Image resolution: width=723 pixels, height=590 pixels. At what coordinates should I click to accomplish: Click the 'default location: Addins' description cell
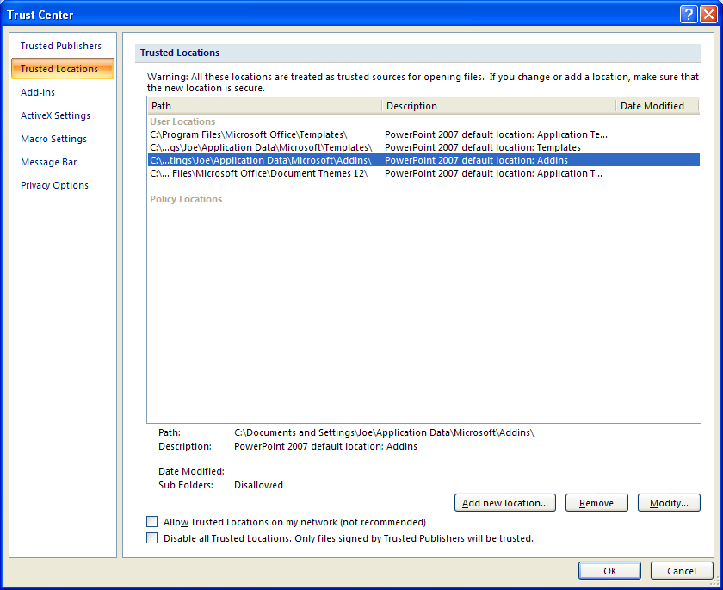pyautogui.click(x=476, y=160)
